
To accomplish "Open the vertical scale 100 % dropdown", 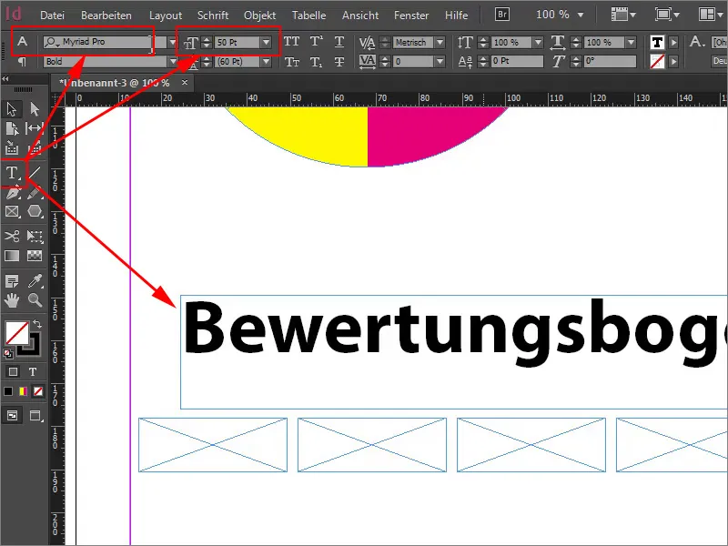I will 538,42.
